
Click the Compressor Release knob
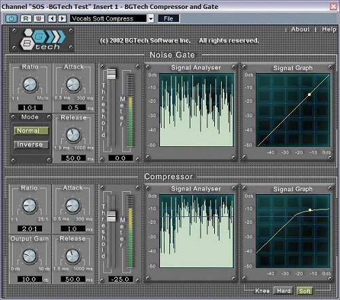point(73,256)
